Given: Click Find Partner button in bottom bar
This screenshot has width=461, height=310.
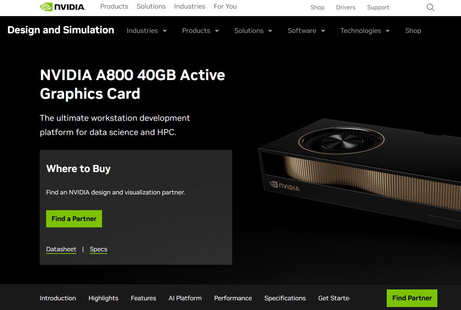Looking at the screenshot, I should coord(412,298).
